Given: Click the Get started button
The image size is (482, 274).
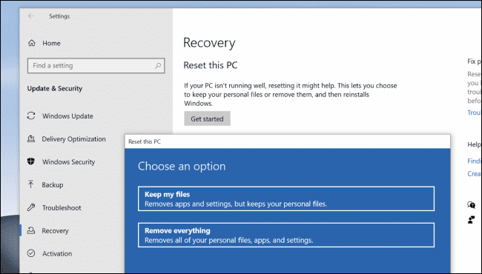Looking at the screenshot, I should 207,118.
